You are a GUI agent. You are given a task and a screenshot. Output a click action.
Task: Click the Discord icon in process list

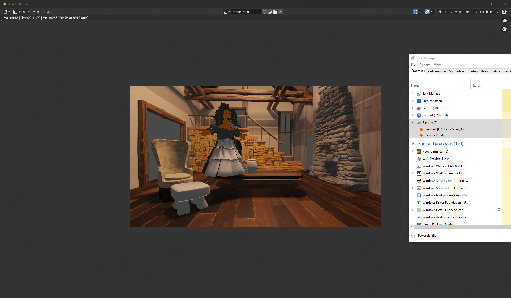pos(419,115)
